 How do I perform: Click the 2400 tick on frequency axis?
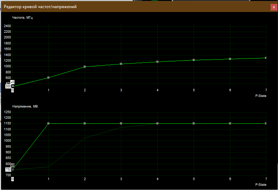coord(7,26)
